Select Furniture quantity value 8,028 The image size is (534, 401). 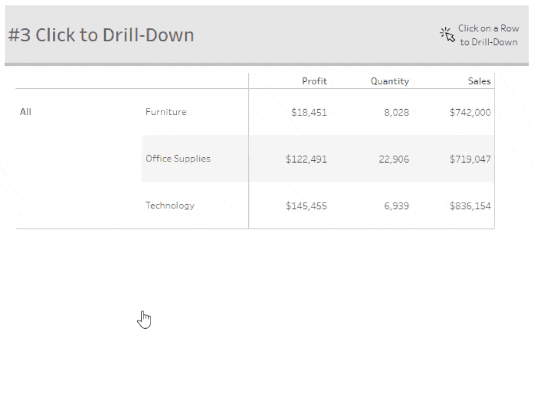tap(396, 112)
